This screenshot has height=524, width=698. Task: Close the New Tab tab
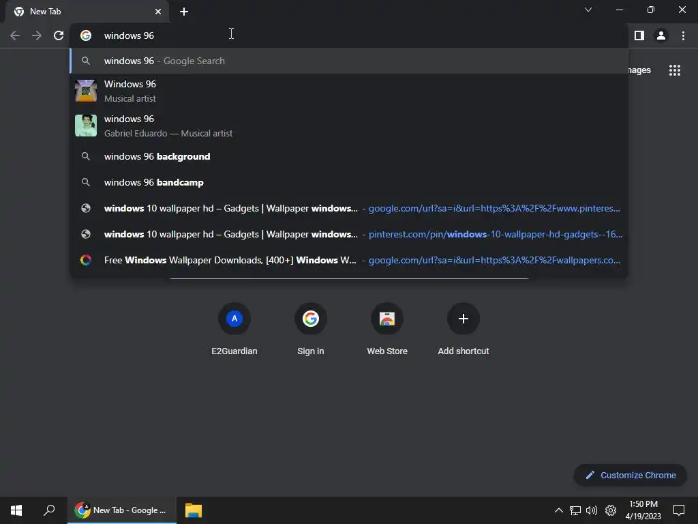[158, 12]
